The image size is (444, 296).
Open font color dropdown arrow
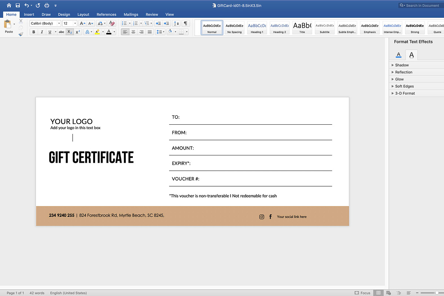coord(114,32)
